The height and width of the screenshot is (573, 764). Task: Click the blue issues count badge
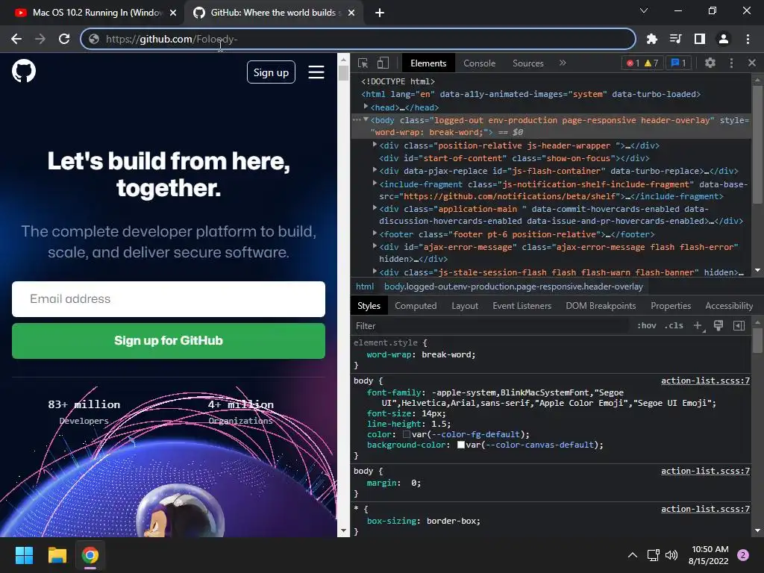678,63
